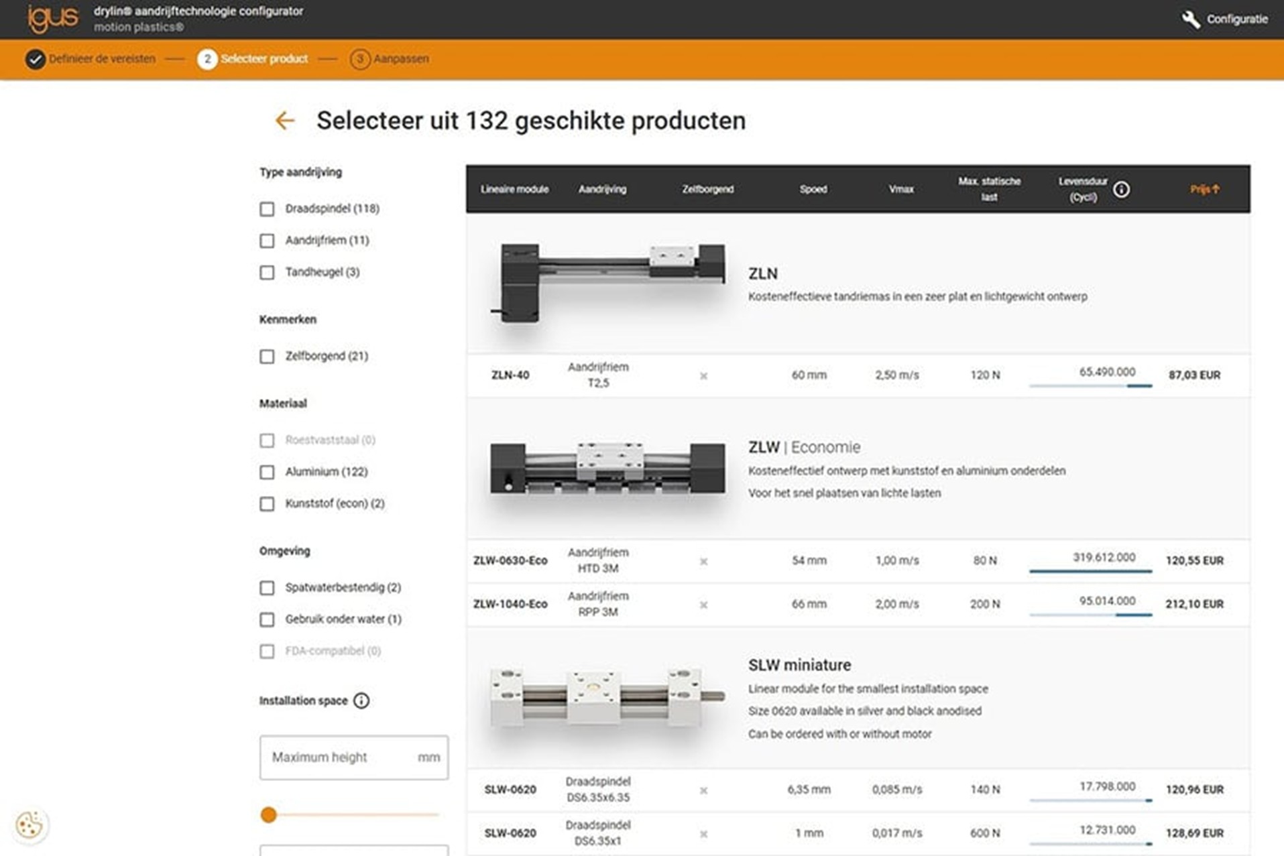Toggle the Aluminium material filter
The height and width of the screenshot is (856, 1284).
pos(267,472)
